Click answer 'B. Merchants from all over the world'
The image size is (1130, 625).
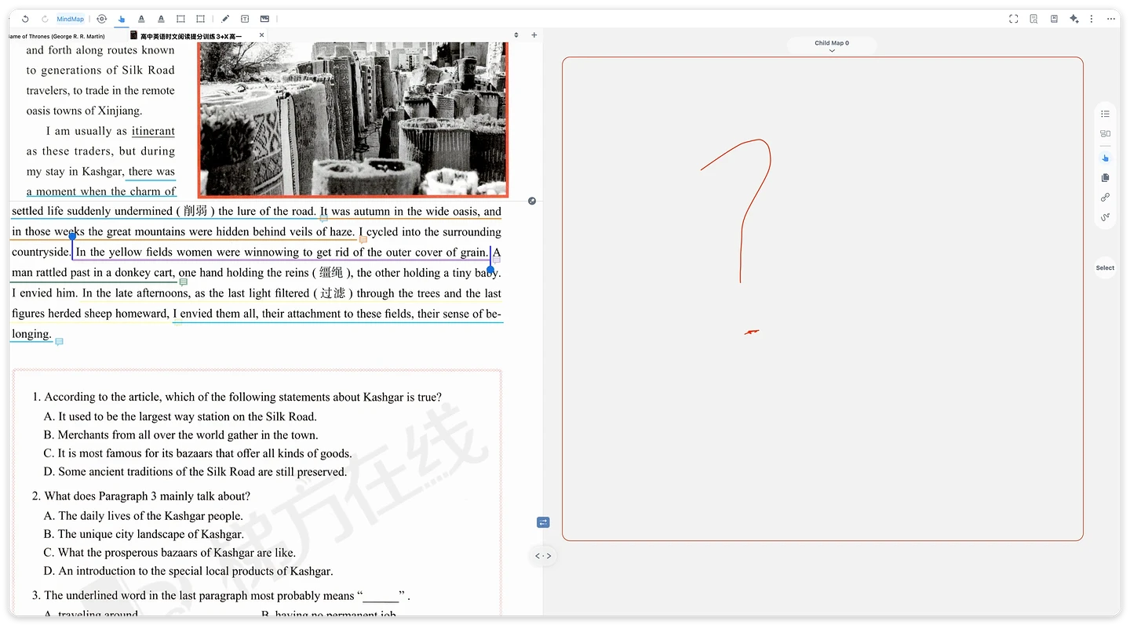[181, 435]
